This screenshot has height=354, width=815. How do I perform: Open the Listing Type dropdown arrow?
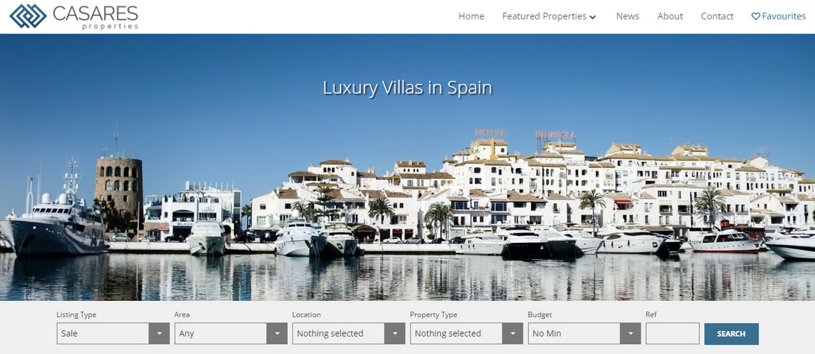click(x=159, y=334)
